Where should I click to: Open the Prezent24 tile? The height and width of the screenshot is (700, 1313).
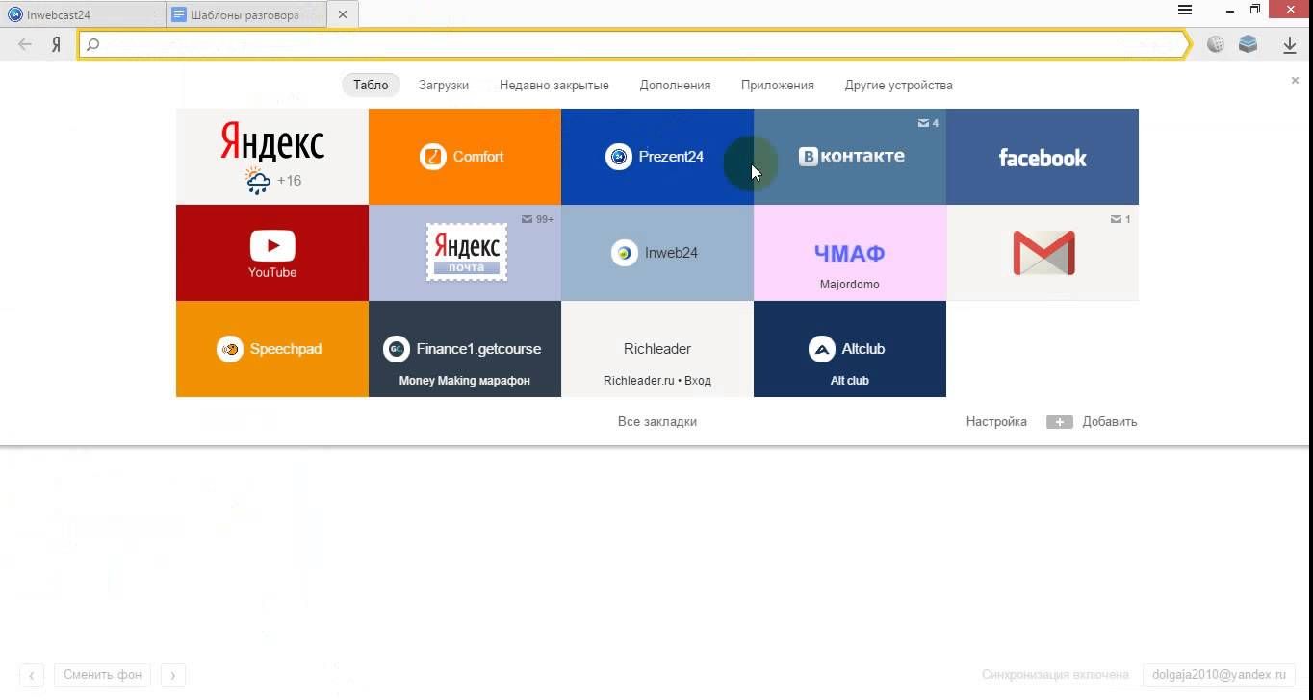657,157
